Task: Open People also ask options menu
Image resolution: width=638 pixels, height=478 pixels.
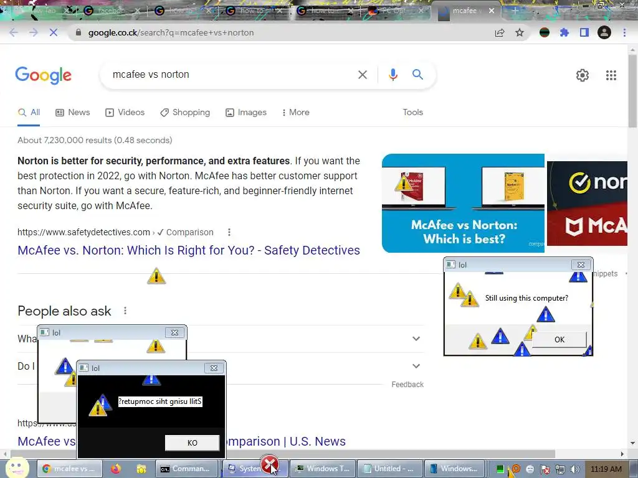Action: coord(125,311)
